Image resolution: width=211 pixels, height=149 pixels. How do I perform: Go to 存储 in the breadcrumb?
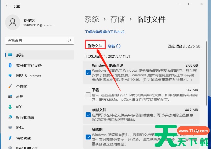117,19
